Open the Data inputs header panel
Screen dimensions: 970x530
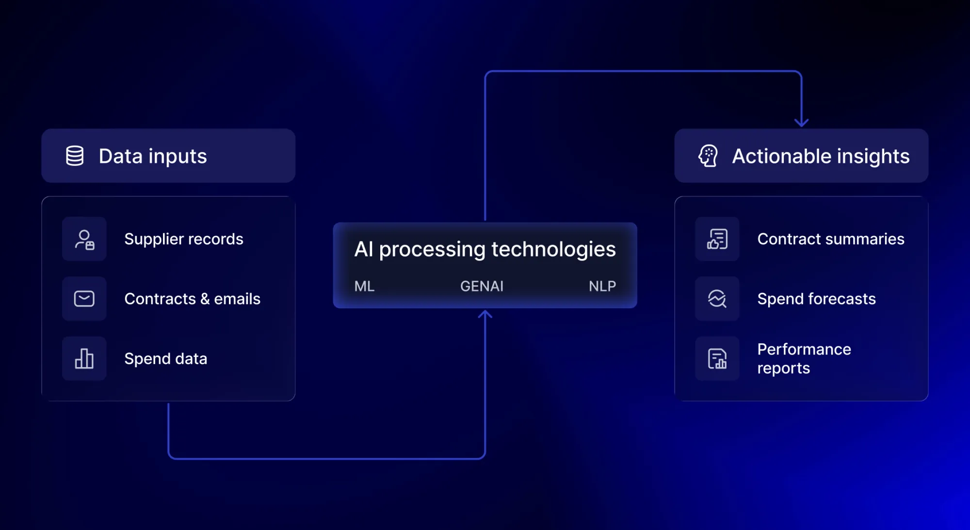click(x=167, y=156)
